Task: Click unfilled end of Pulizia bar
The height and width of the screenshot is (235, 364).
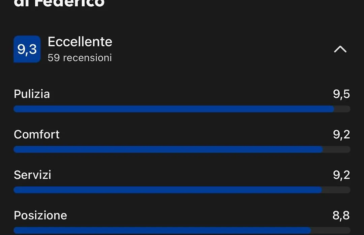Action: pyautogui.click(x=342, y=109)
